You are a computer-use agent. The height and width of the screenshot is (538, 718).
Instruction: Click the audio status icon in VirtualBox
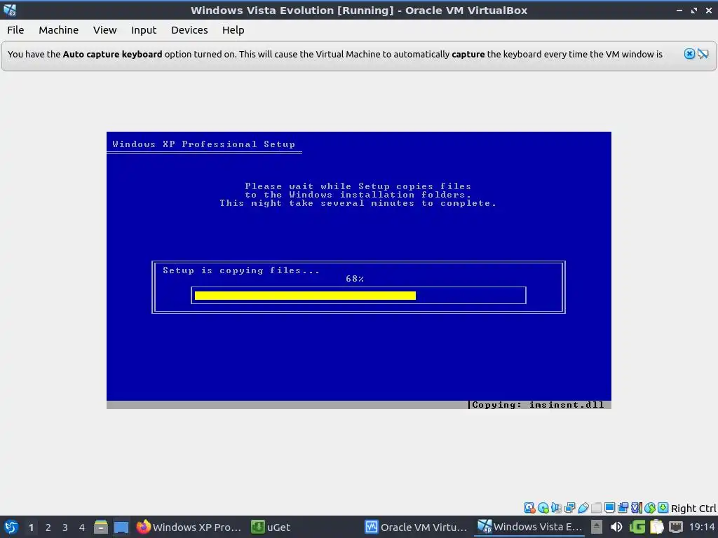(x=556, y=508)
